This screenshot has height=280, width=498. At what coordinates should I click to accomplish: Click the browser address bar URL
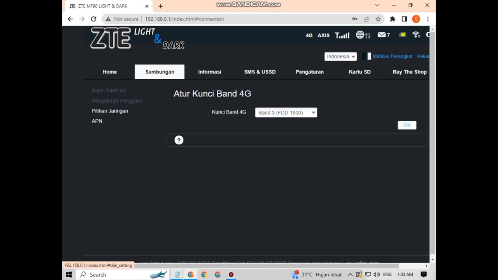pyautogui.click(x=184, y=19)
